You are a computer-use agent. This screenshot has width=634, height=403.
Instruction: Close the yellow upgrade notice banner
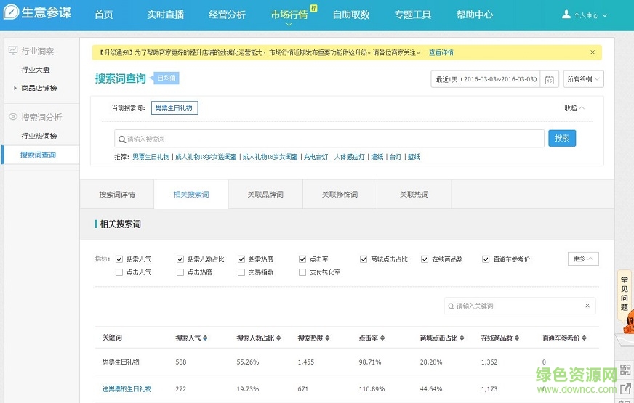(593, 52)
